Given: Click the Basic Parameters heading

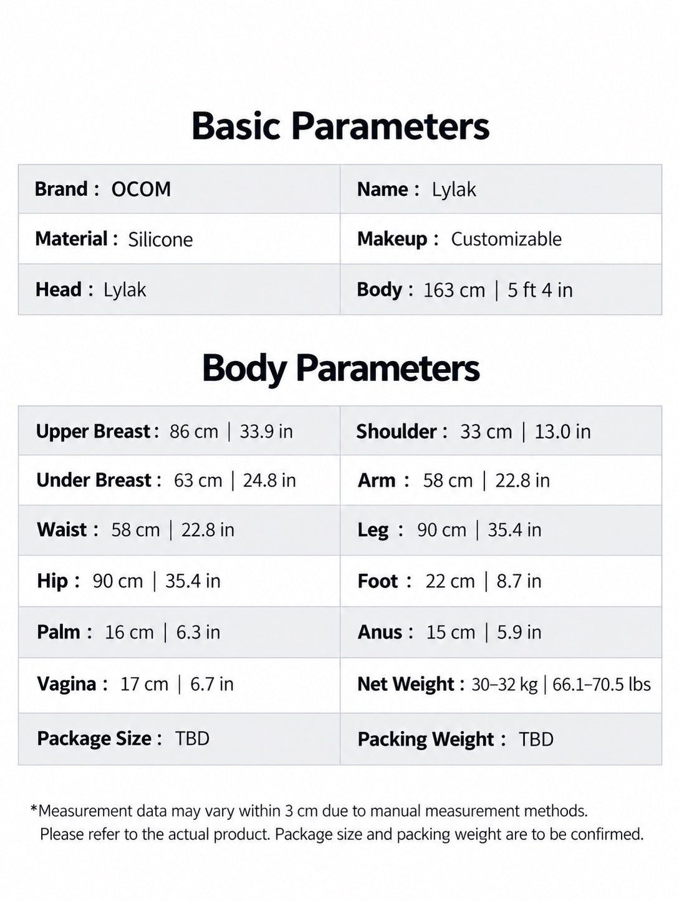Looking at the screenshot, I should (340, 126).
